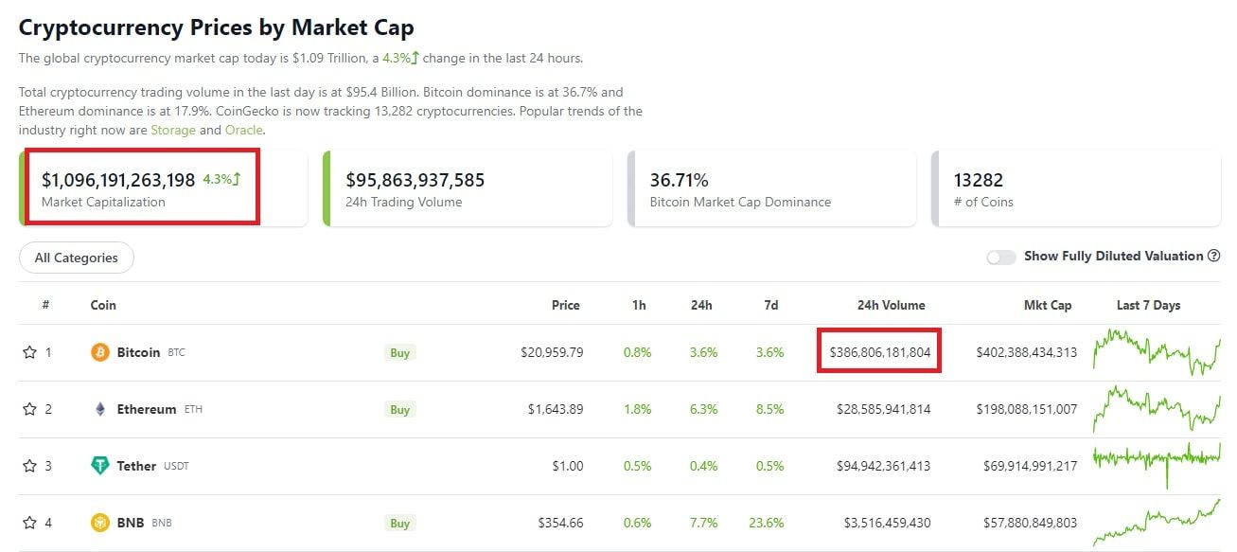Open the Storage trend link
Image resolution: width=1237 pixels, height=552 pixels.
point(173,130)
